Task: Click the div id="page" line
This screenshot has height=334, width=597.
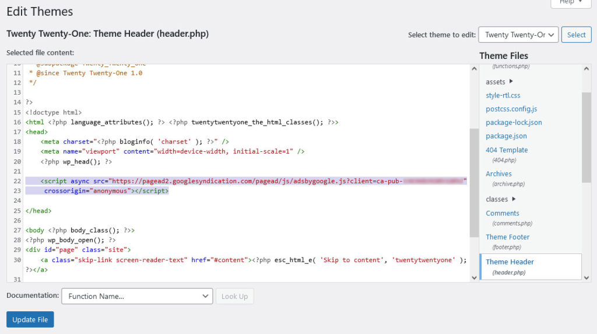Action: point(78,250)
